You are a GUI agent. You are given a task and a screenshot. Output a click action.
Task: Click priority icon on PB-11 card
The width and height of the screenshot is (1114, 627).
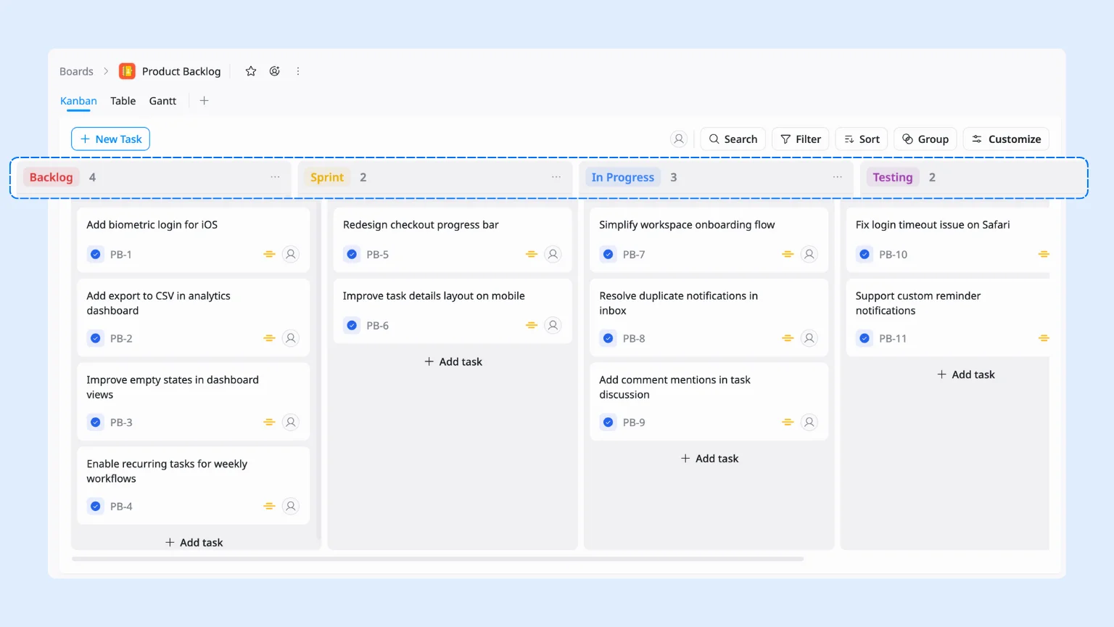coord(1044,338)
